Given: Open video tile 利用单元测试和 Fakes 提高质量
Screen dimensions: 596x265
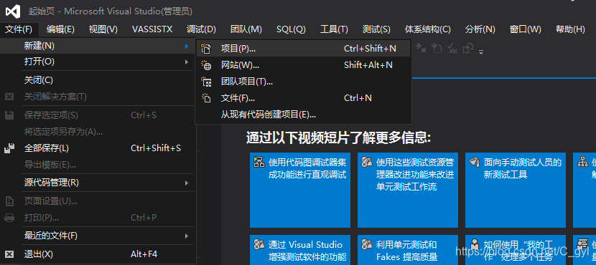Looking at the screenshot, I should click(408, 250).
